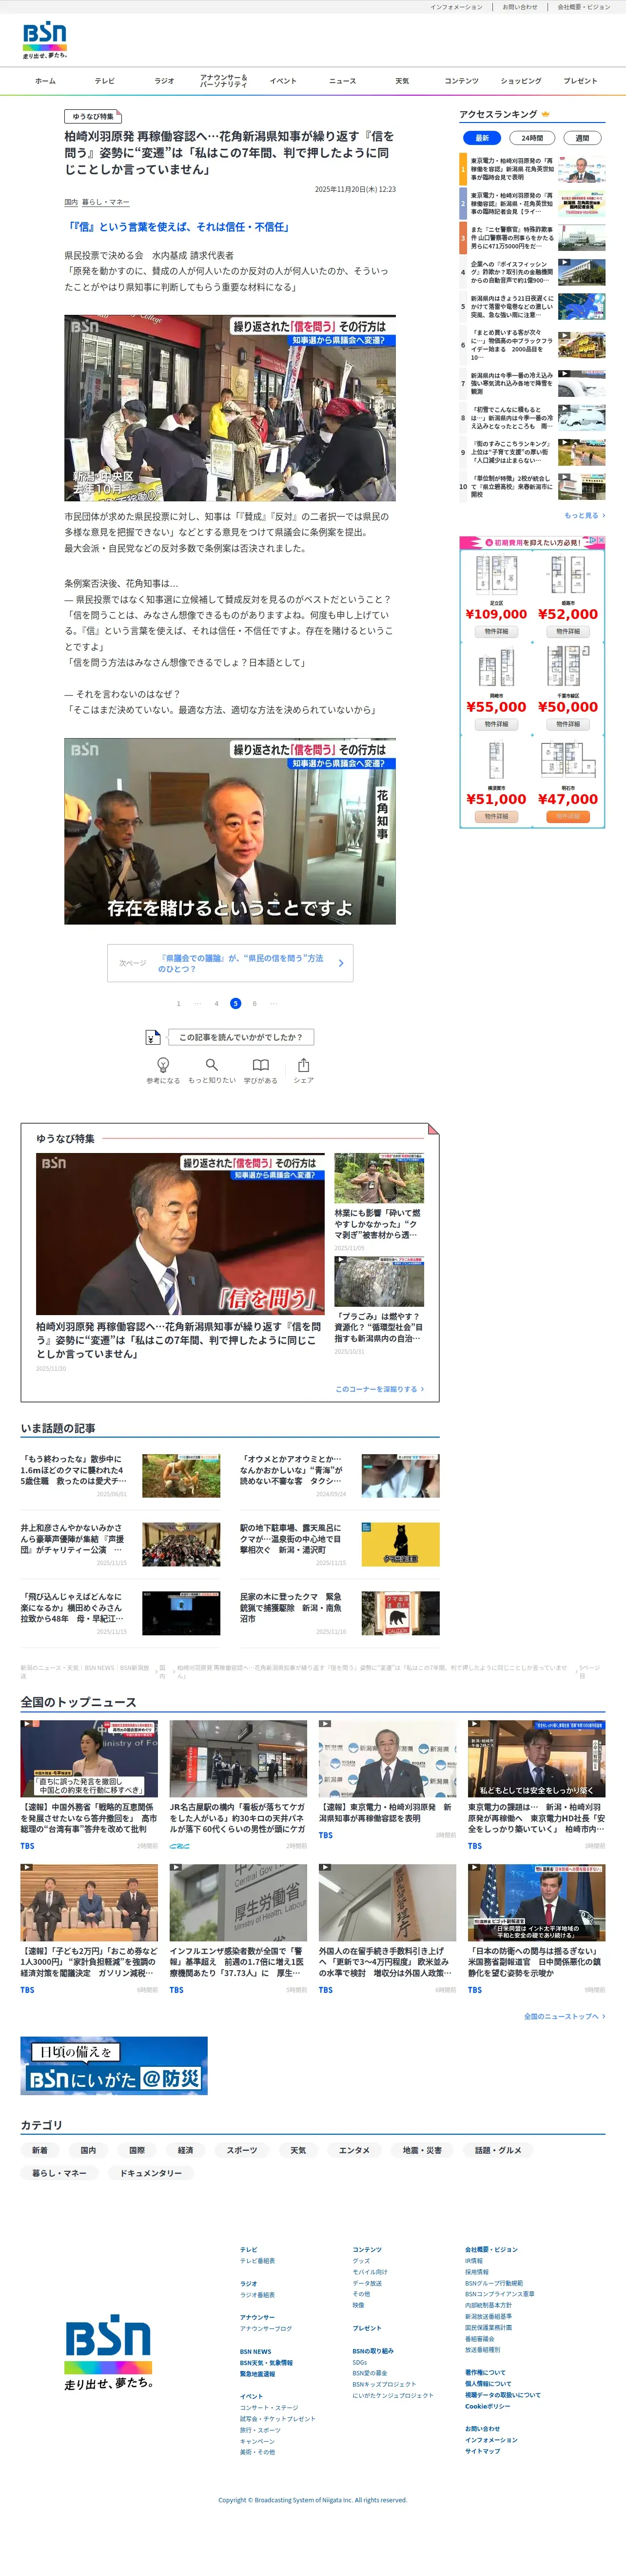Screen dimensions: 626x2576
Task: Click the 参考になる lightbulb icon
Action: click(x=163, y=1065)
